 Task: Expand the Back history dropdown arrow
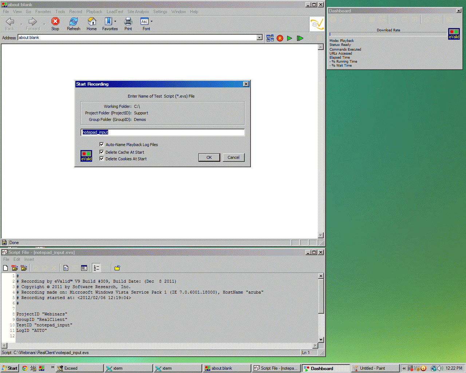21,24
